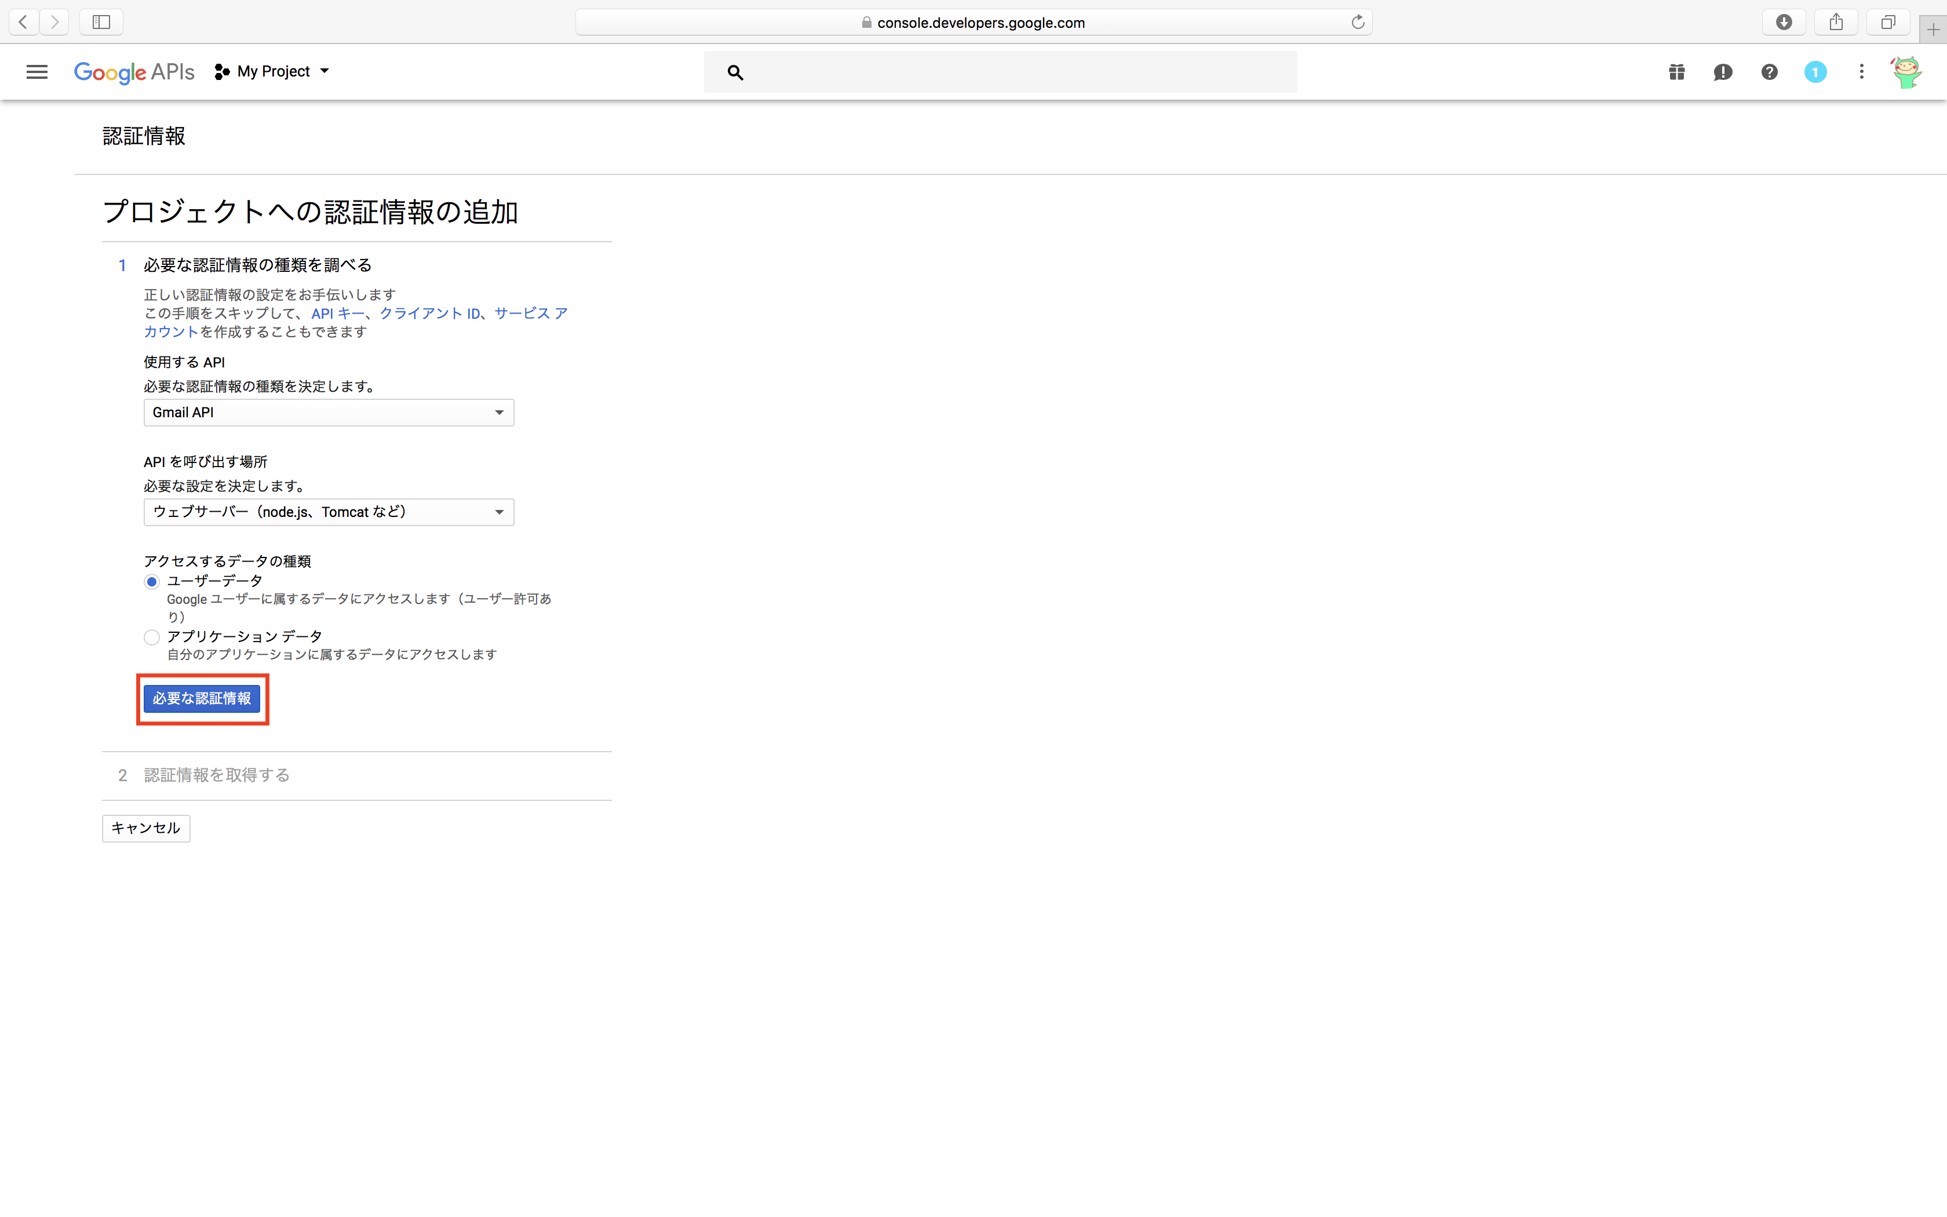Click step 1 必要な認証情報の種類を調べる heading
1947x1217 pixels.
click(257, 265)
